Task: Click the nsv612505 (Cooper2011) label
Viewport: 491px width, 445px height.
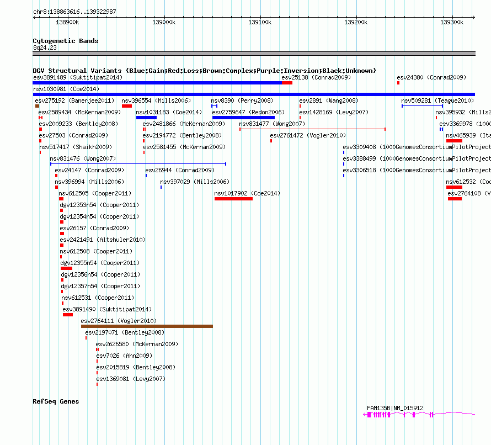Action: click(95, 193)
